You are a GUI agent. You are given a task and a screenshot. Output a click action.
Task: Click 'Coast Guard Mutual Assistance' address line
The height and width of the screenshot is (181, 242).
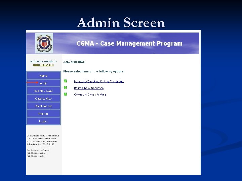point(43,136)
